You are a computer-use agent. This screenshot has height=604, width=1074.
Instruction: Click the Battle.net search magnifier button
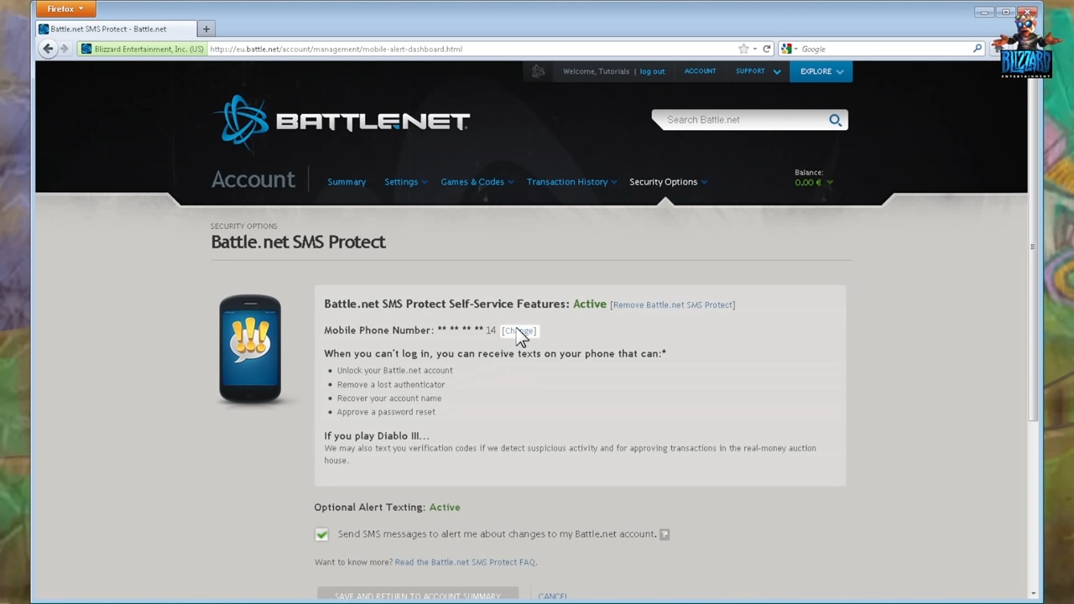point(835,120)
